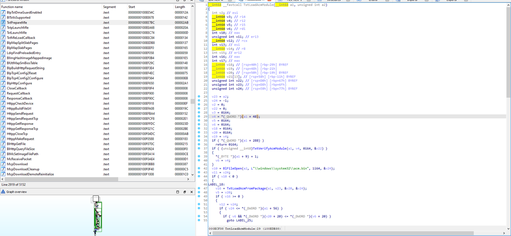Toggle breakpoint dot on line 29
Viewport: 511px width, 236px height.
[x=199, y=116]
